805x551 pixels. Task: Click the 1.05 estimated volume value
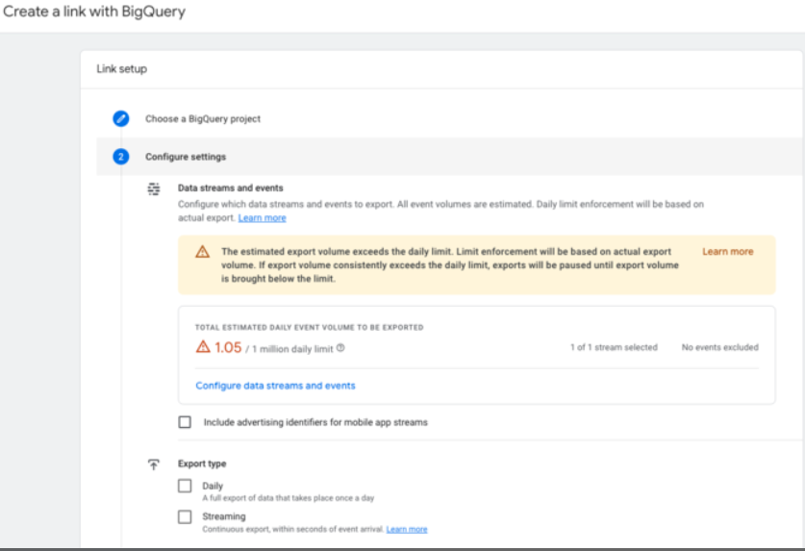click(228, 348)
